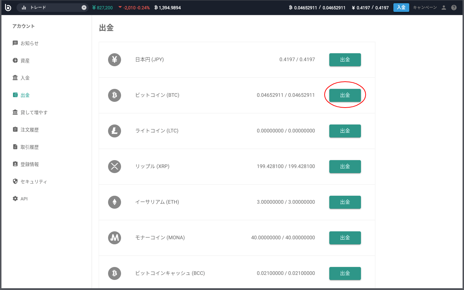This screenshot has width=464, height=290.
Task: Click the Monacoin icon for モナーコイン
Action: point(115,238)
